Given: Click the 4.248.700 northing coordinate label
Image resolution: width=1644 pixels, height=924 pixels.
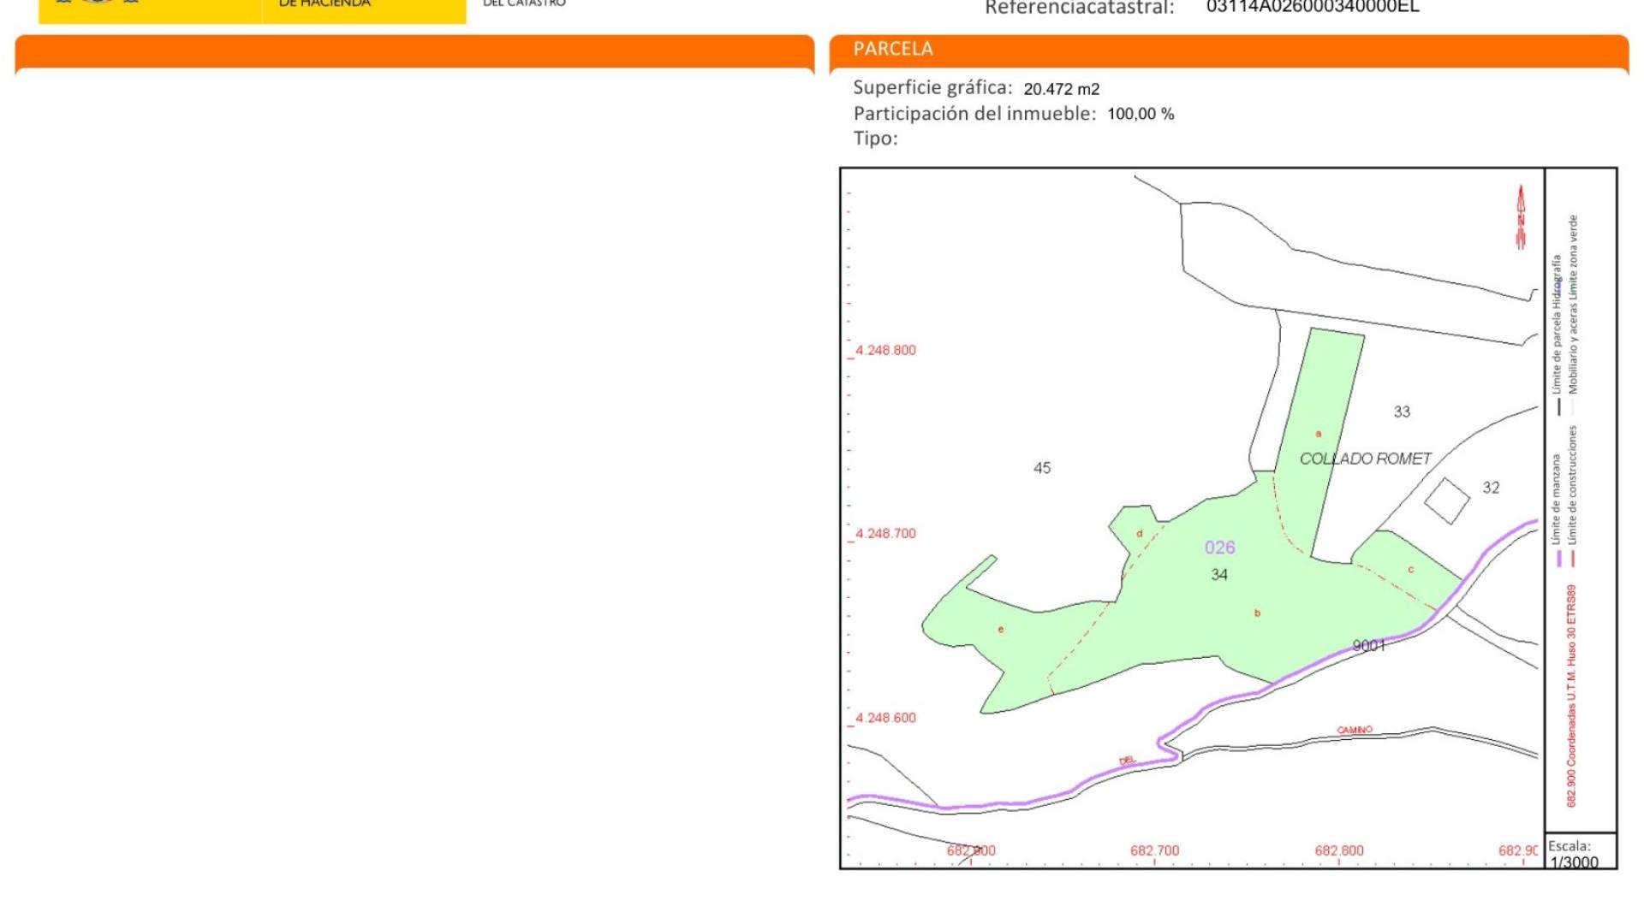Looking at the screenshot, I should point(885,534).
